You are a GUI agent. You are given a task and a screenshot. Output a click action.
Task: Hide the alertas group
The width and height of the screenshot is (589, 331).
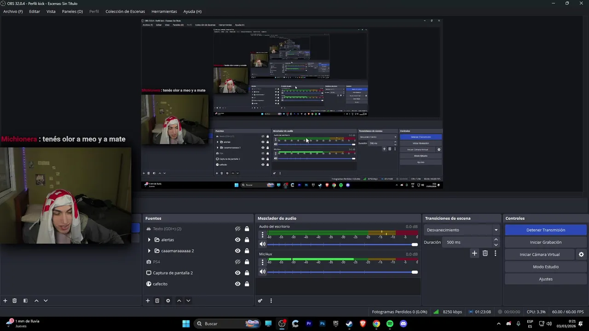237,240
